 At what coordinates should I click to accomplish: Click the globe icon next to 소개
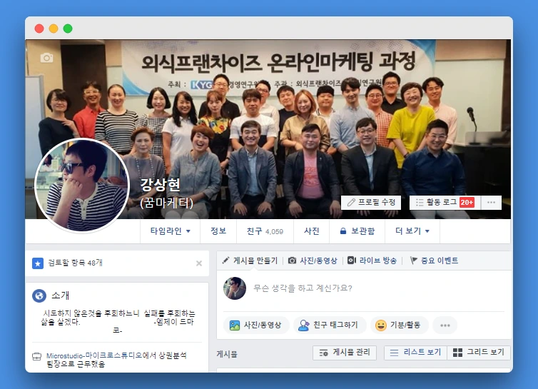[39, 295]
